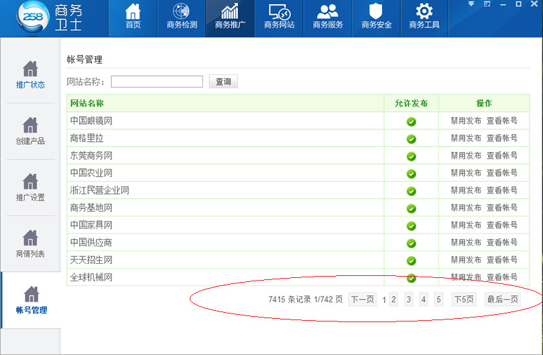This screenshot has width=543, height=355.
Task: Click 禁用发布 for 商格里拉
Action: pyautogui.click(x=466, y=138)
